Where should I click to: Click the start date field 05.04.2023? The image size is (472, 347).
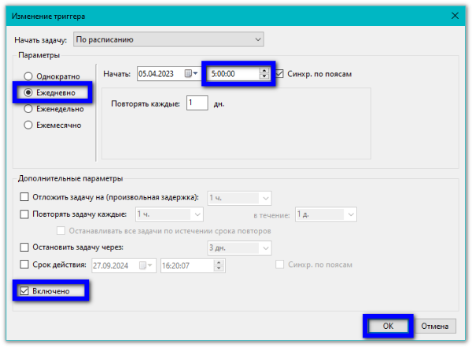[159, 74]
